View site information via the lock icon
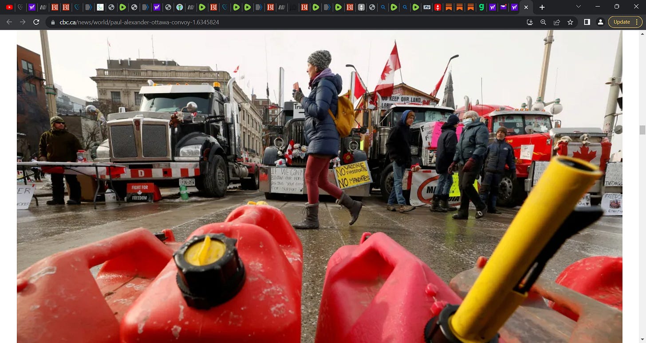 tap(53, 22)
